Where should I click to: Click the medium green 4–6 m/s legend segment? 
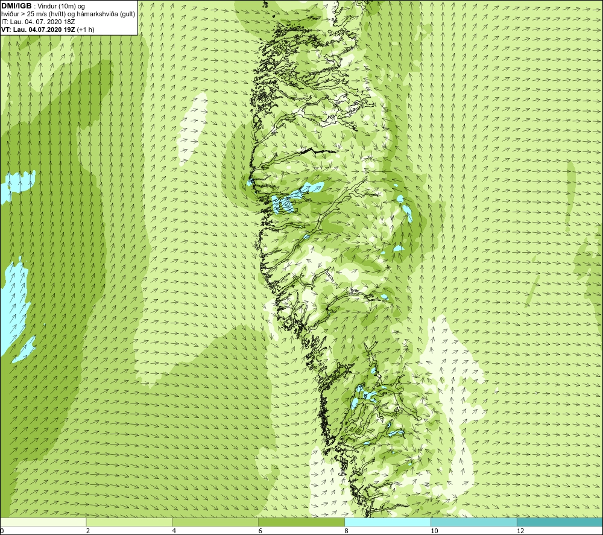(215, 522)
